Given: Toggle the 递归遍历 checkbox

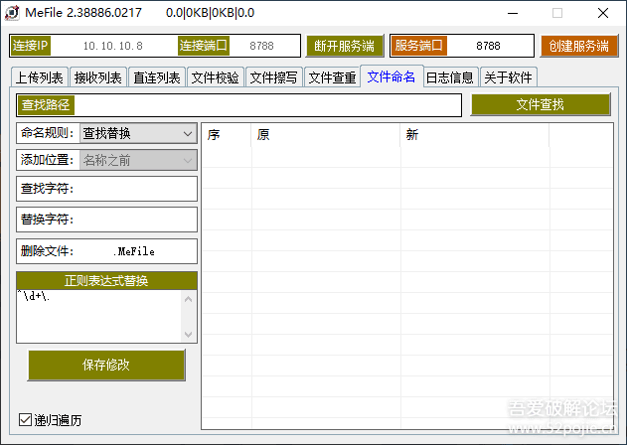Looking at the screenshot, I should [x=25, y=419].
